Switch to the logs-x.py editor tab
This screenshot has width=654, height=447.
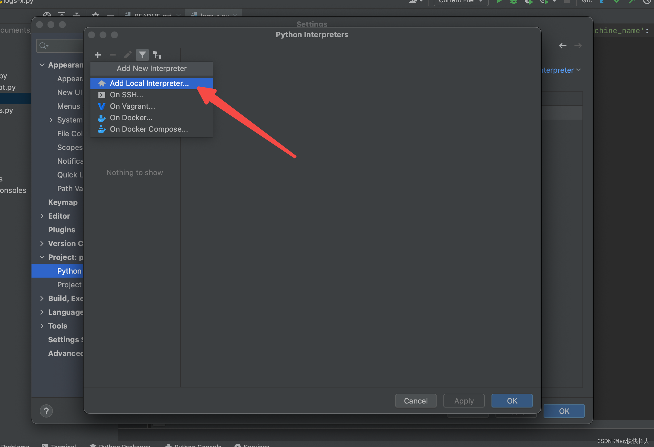tap(213, 14)
